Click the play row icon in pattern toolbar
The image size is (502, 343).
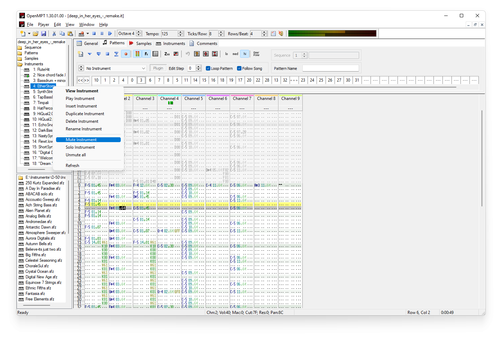(117, 54)
